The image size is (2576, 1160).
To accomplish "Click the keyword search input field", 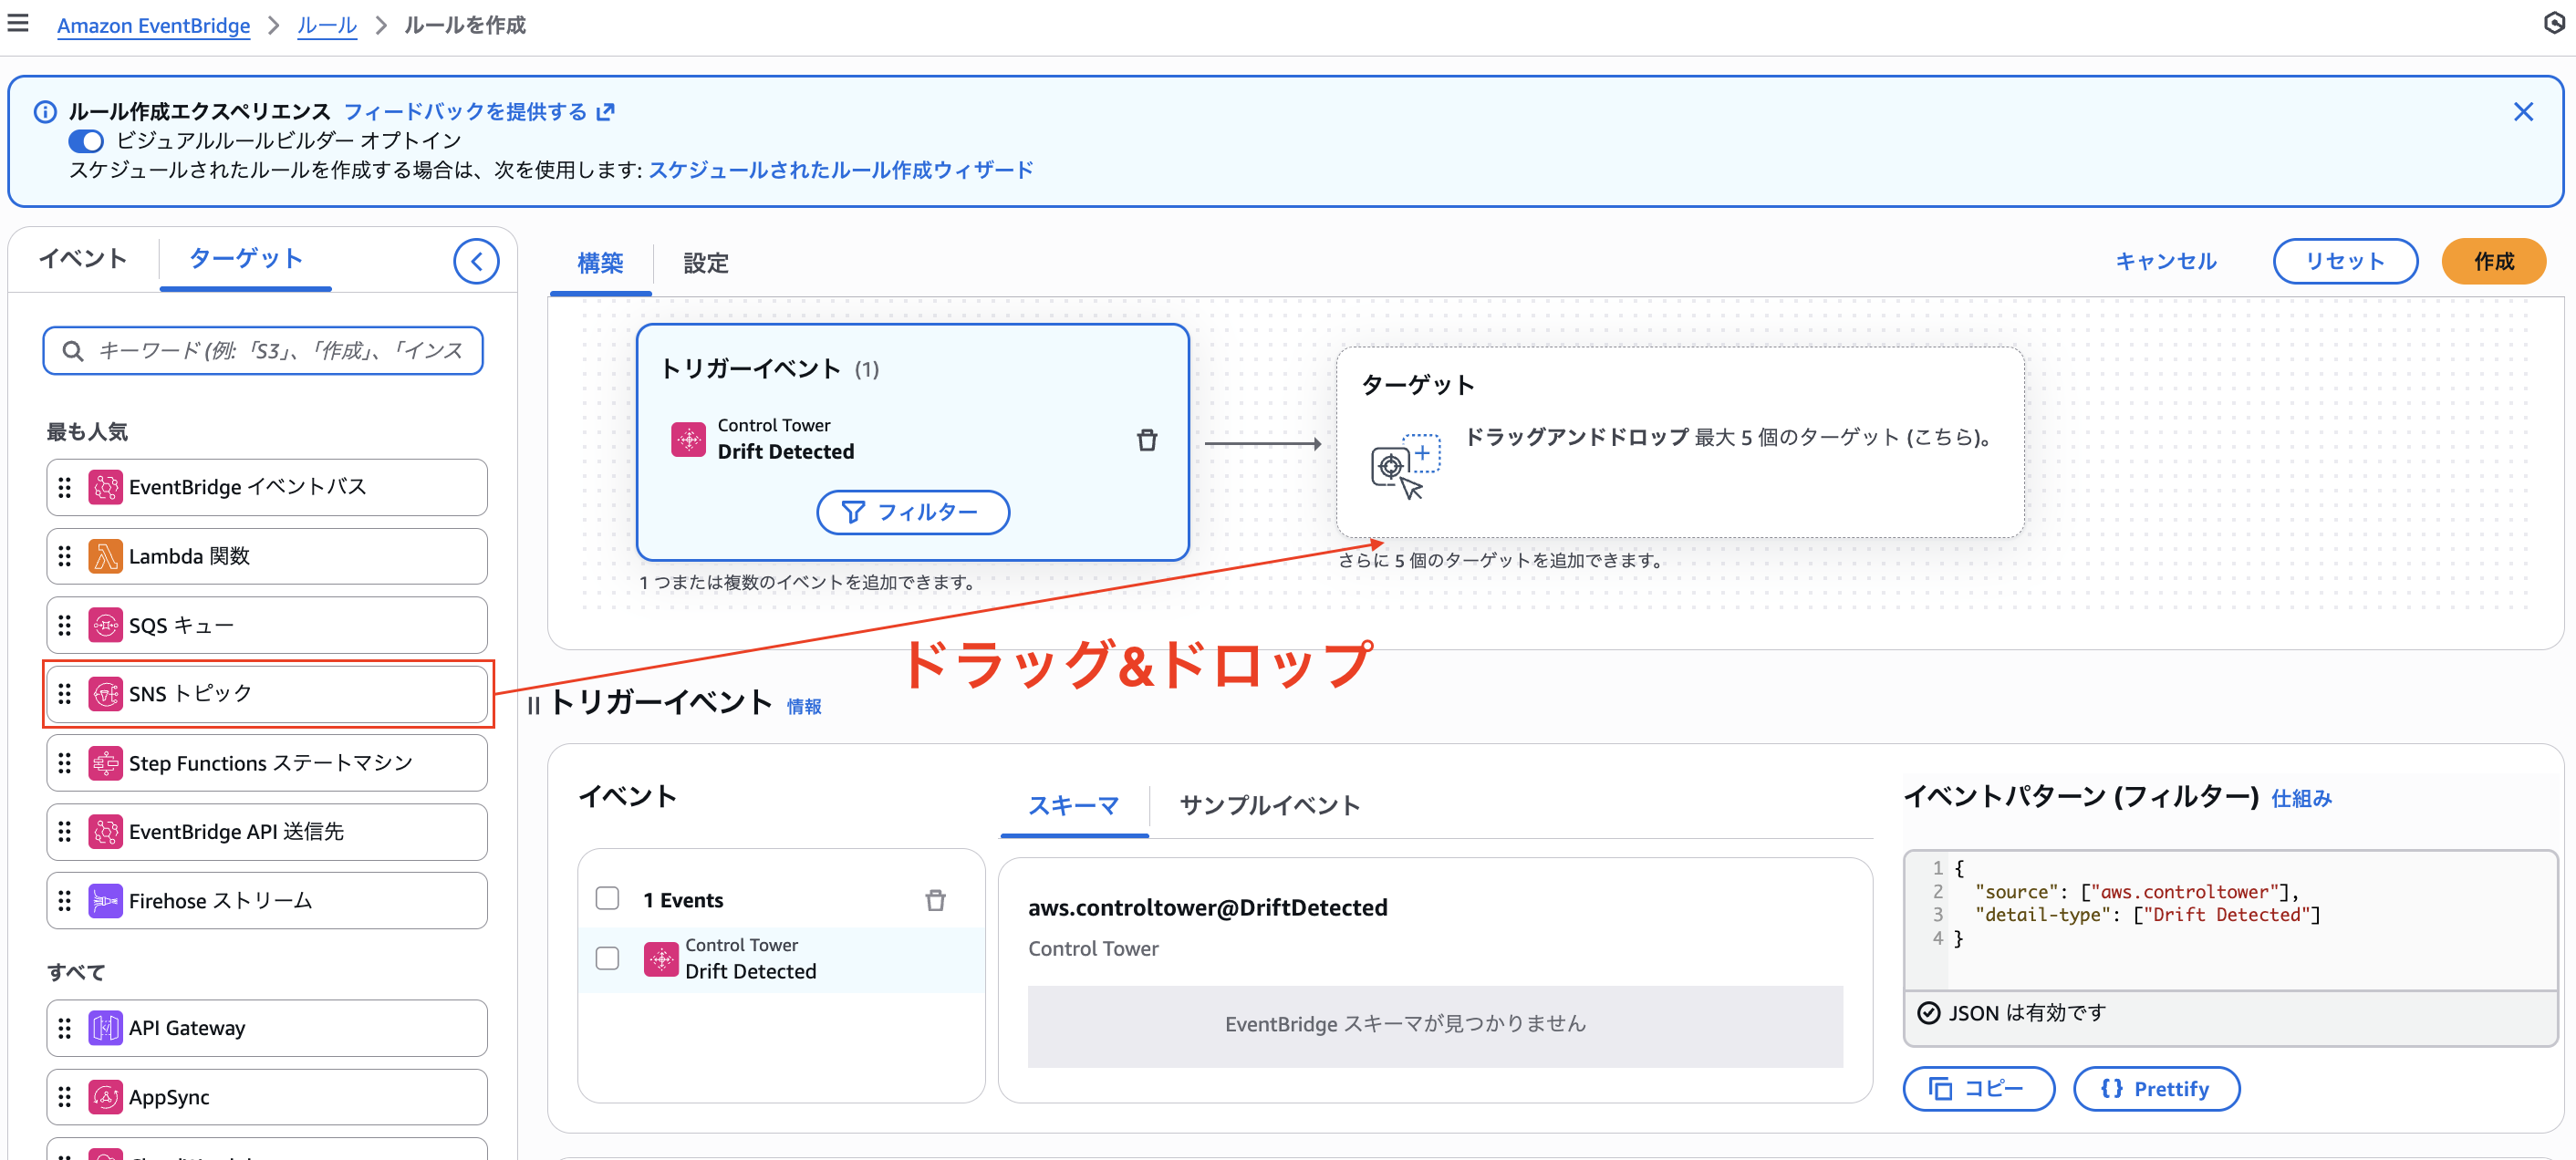I will pos(263,351).
